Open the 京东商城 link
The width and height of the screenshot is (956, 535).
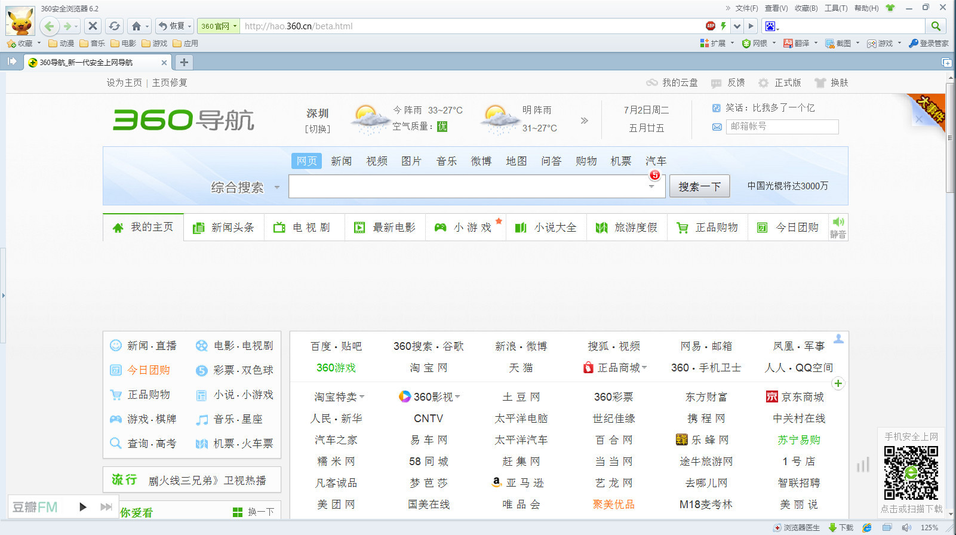coord(795,397)
